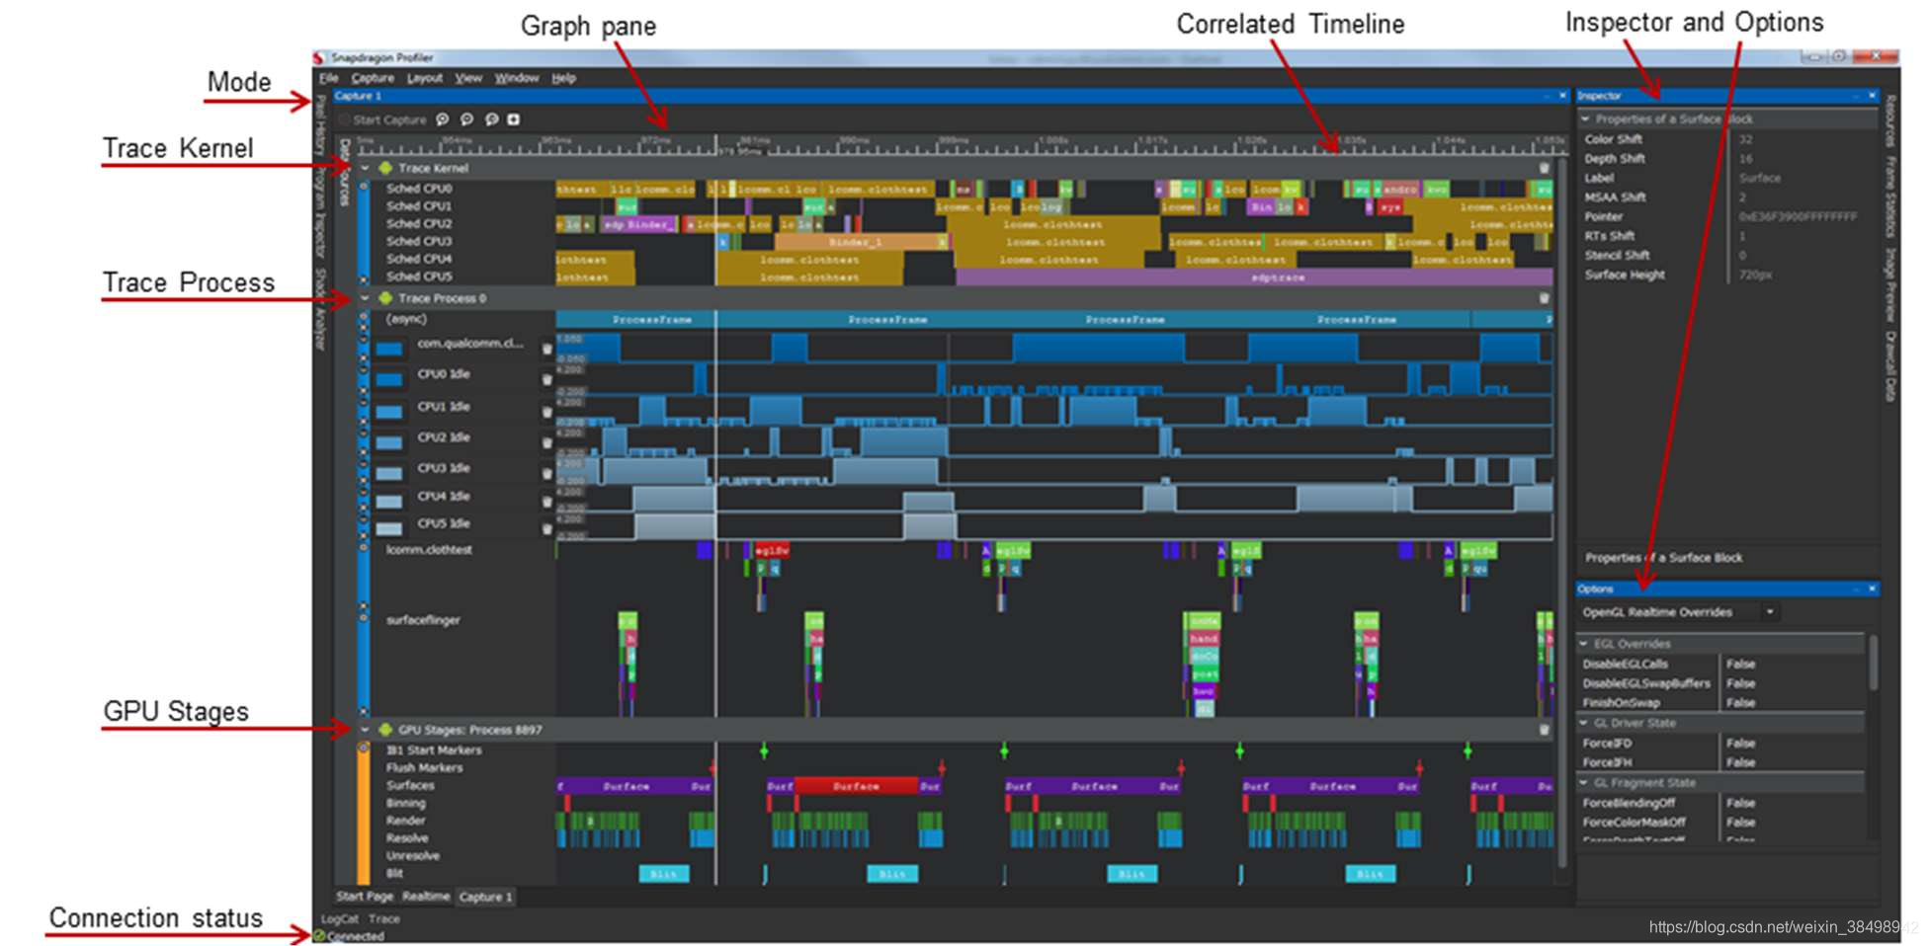This screenshot has width=1928, height=946.
Task: Open the Trace panel tab at bottom
Action: coord(384,918)
